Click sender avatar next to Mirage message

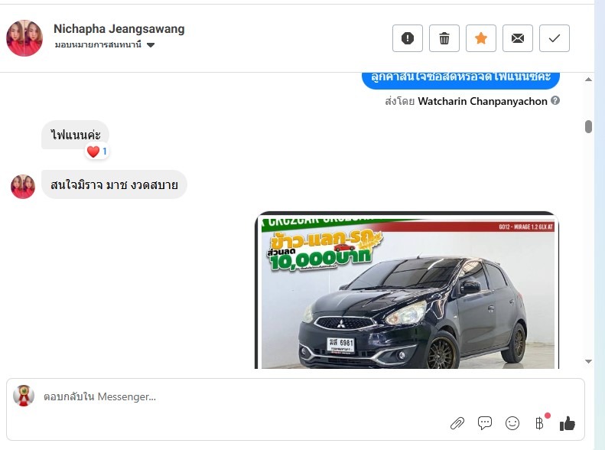tap(23, 187)
